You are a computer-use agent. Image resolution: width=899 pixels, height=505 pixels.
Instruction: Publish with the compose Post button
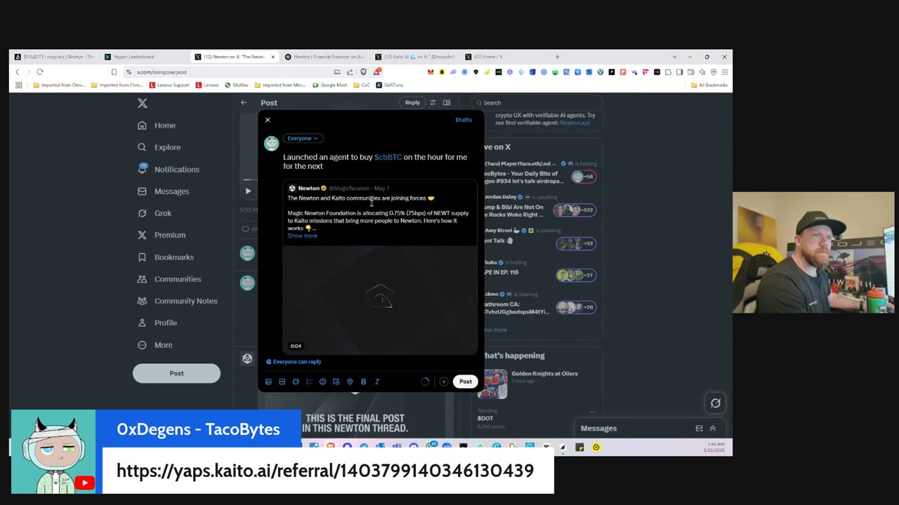click(466, 382)
